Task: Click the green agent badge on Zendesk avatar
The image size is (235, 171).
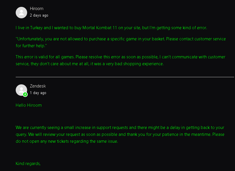Action: (x=25, y=94)
